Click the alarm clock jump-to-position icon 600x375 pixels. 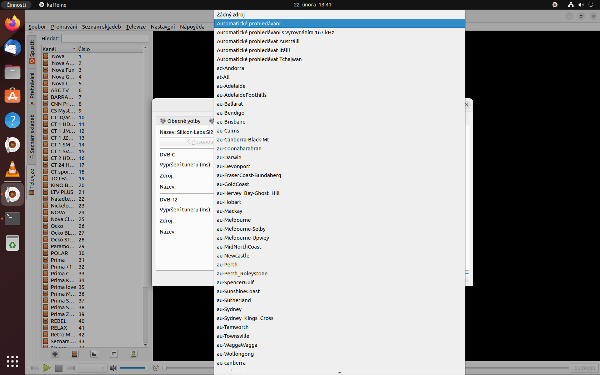[156, 368]
